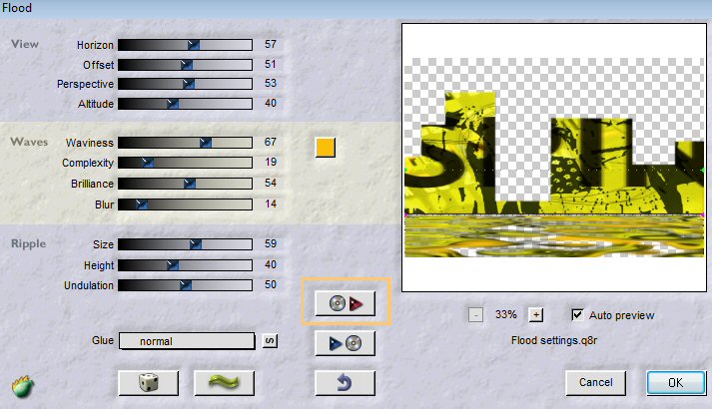Click the Horizon value 57

tap(271, 44)
